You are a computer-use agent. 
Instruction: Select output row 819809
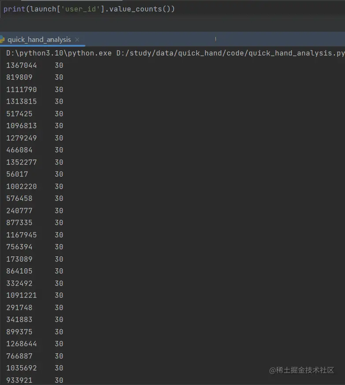(35, 78)
